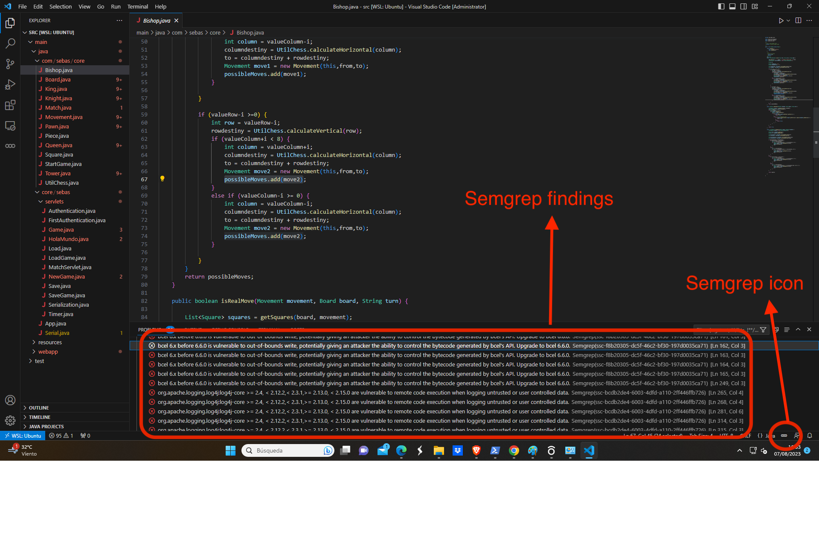Open the Remote Explorer view
This screenshot has width=819, height=546.
(10, 125)
